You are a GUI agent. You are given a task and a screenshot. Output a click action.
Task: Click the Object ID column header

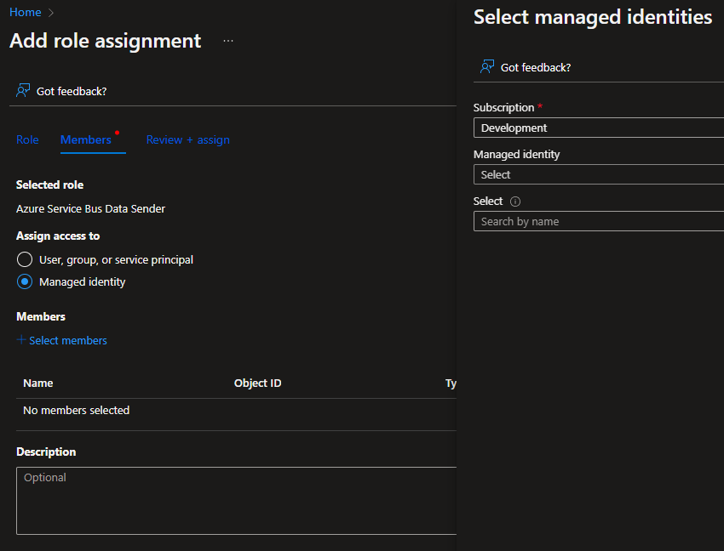[257, 383]
